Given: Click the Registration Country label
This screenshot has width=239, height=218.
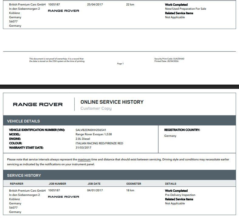Looking at the screenshot, I should click(x=182, y=130).
